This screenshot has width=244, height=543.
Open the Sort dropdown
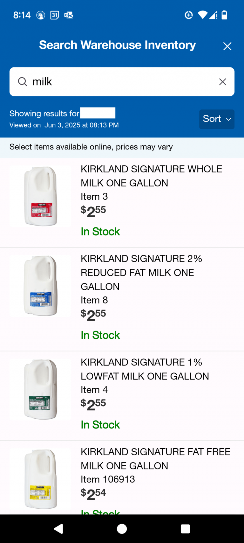click(217, 119)
